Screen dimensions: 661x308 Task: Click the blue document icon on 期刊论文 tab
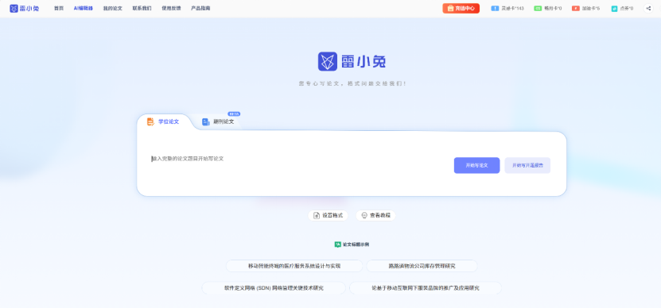pos(206,121)
